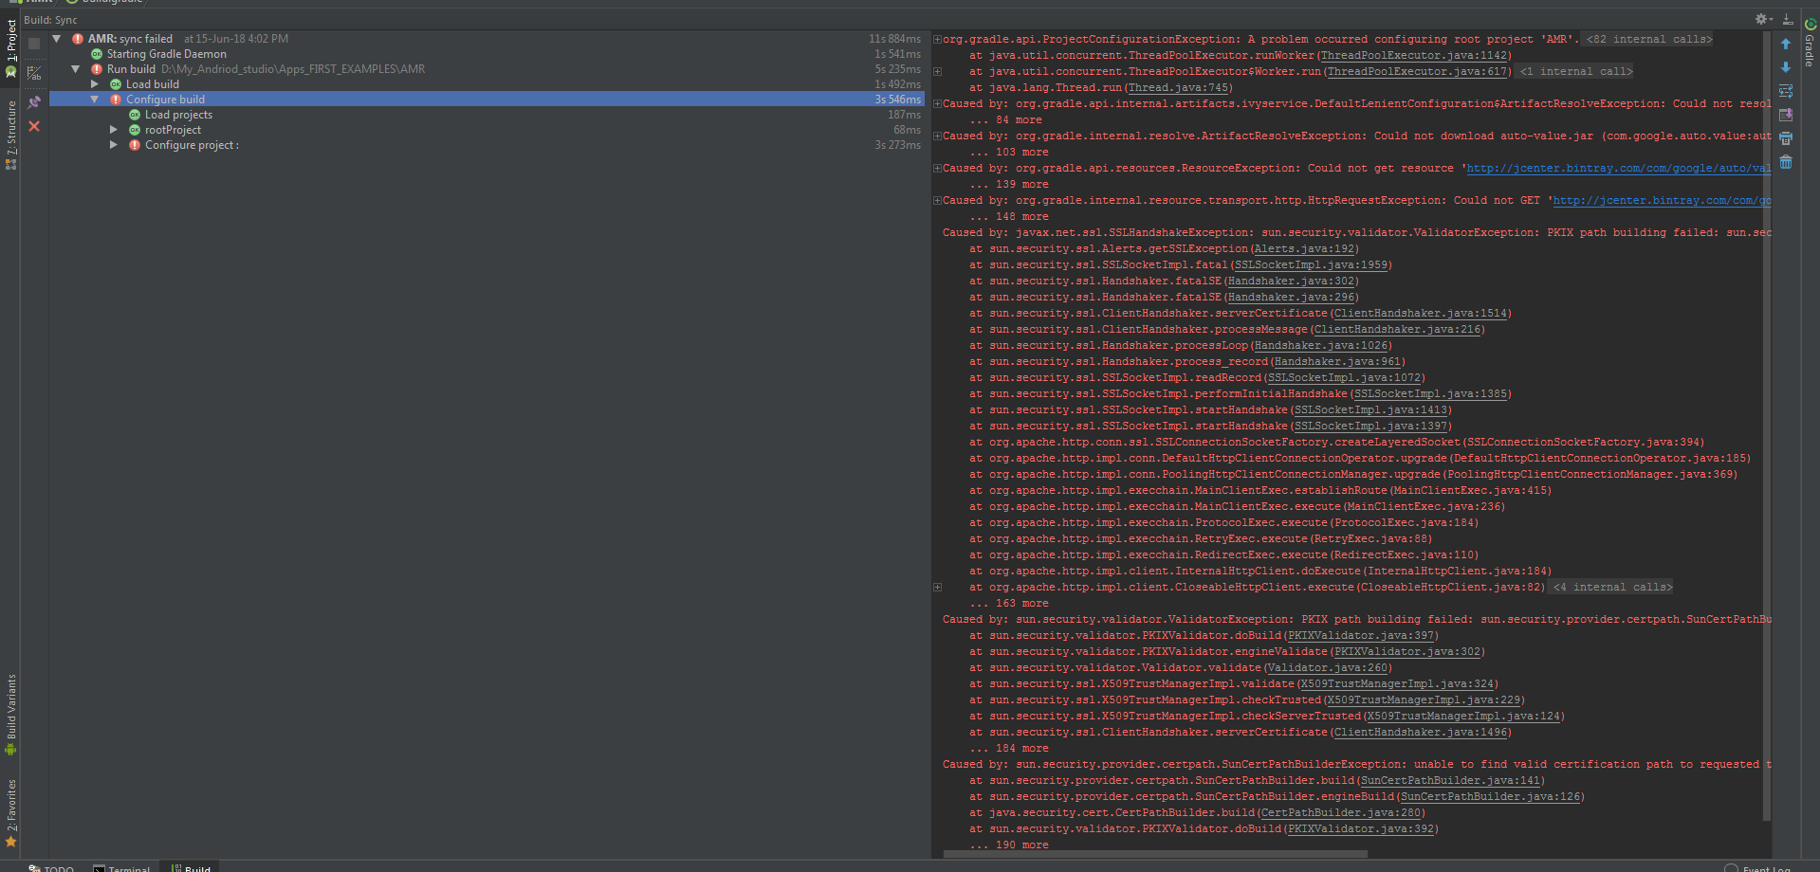
Task: Open the Gradle side tab
Action: 1810,43
